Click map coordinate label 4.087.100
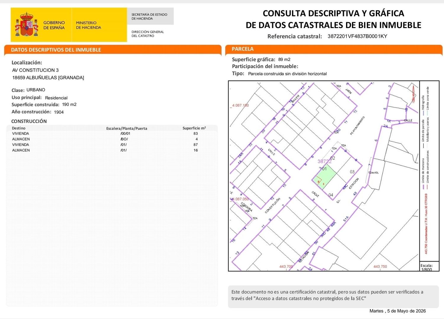Image resolution: width=444 pixels, height=319 pixels. [x=240, y=105]
